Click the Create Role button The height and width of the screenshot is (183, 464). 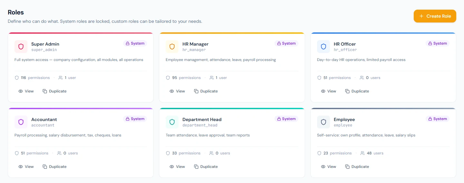435,16
